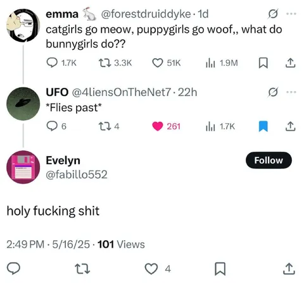Open Evelyn's floppy disk avatar
This screenshot has width=304, height=285.
coord(23,167)
